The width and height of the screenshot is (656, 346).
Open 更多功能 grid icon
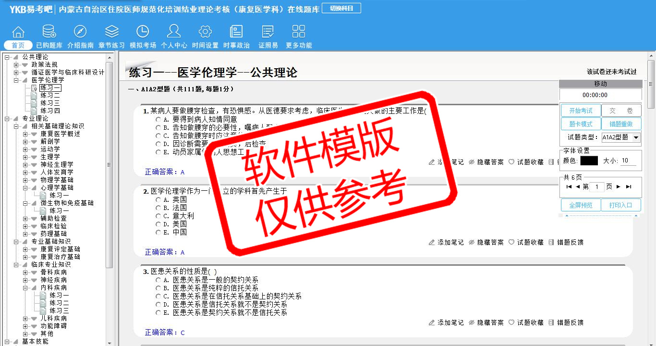(x=299, y=32)
